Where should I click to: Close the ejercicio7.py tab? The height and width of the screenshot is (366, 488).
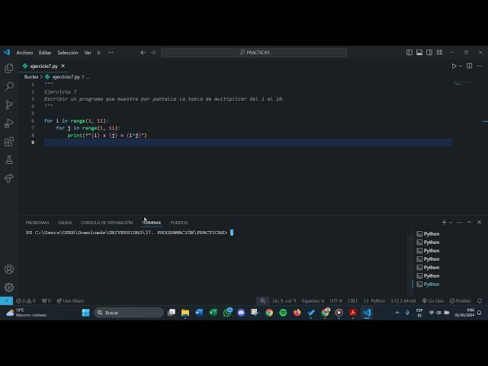(x=63, y=66)
